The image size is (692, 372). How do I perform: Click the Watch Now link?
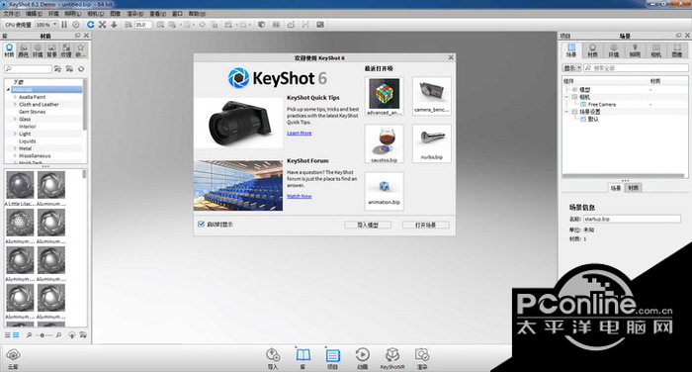tap(300, 196)
